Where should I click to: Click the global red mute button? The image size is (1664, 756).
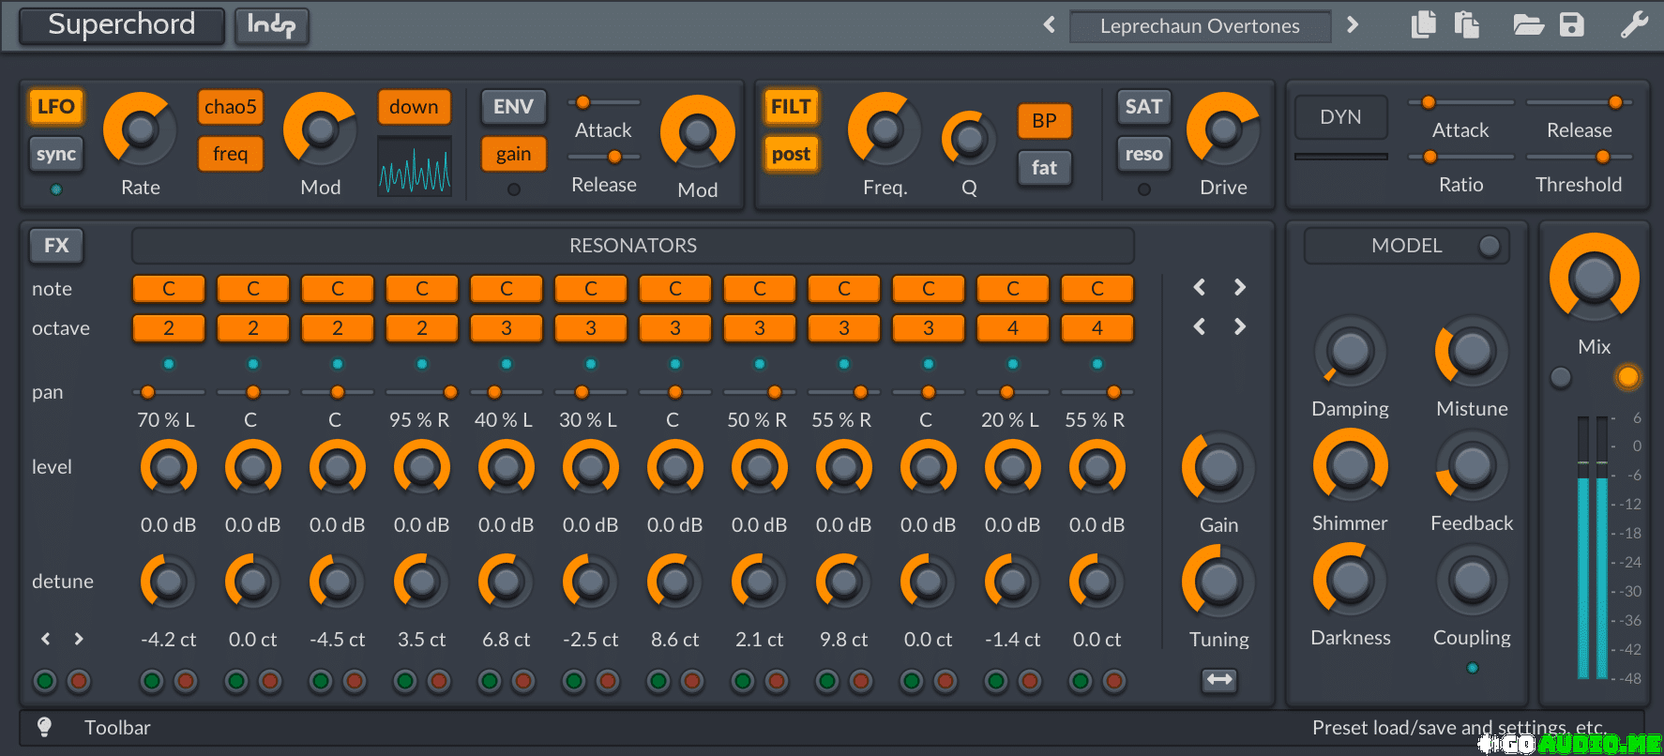[79, 681]
